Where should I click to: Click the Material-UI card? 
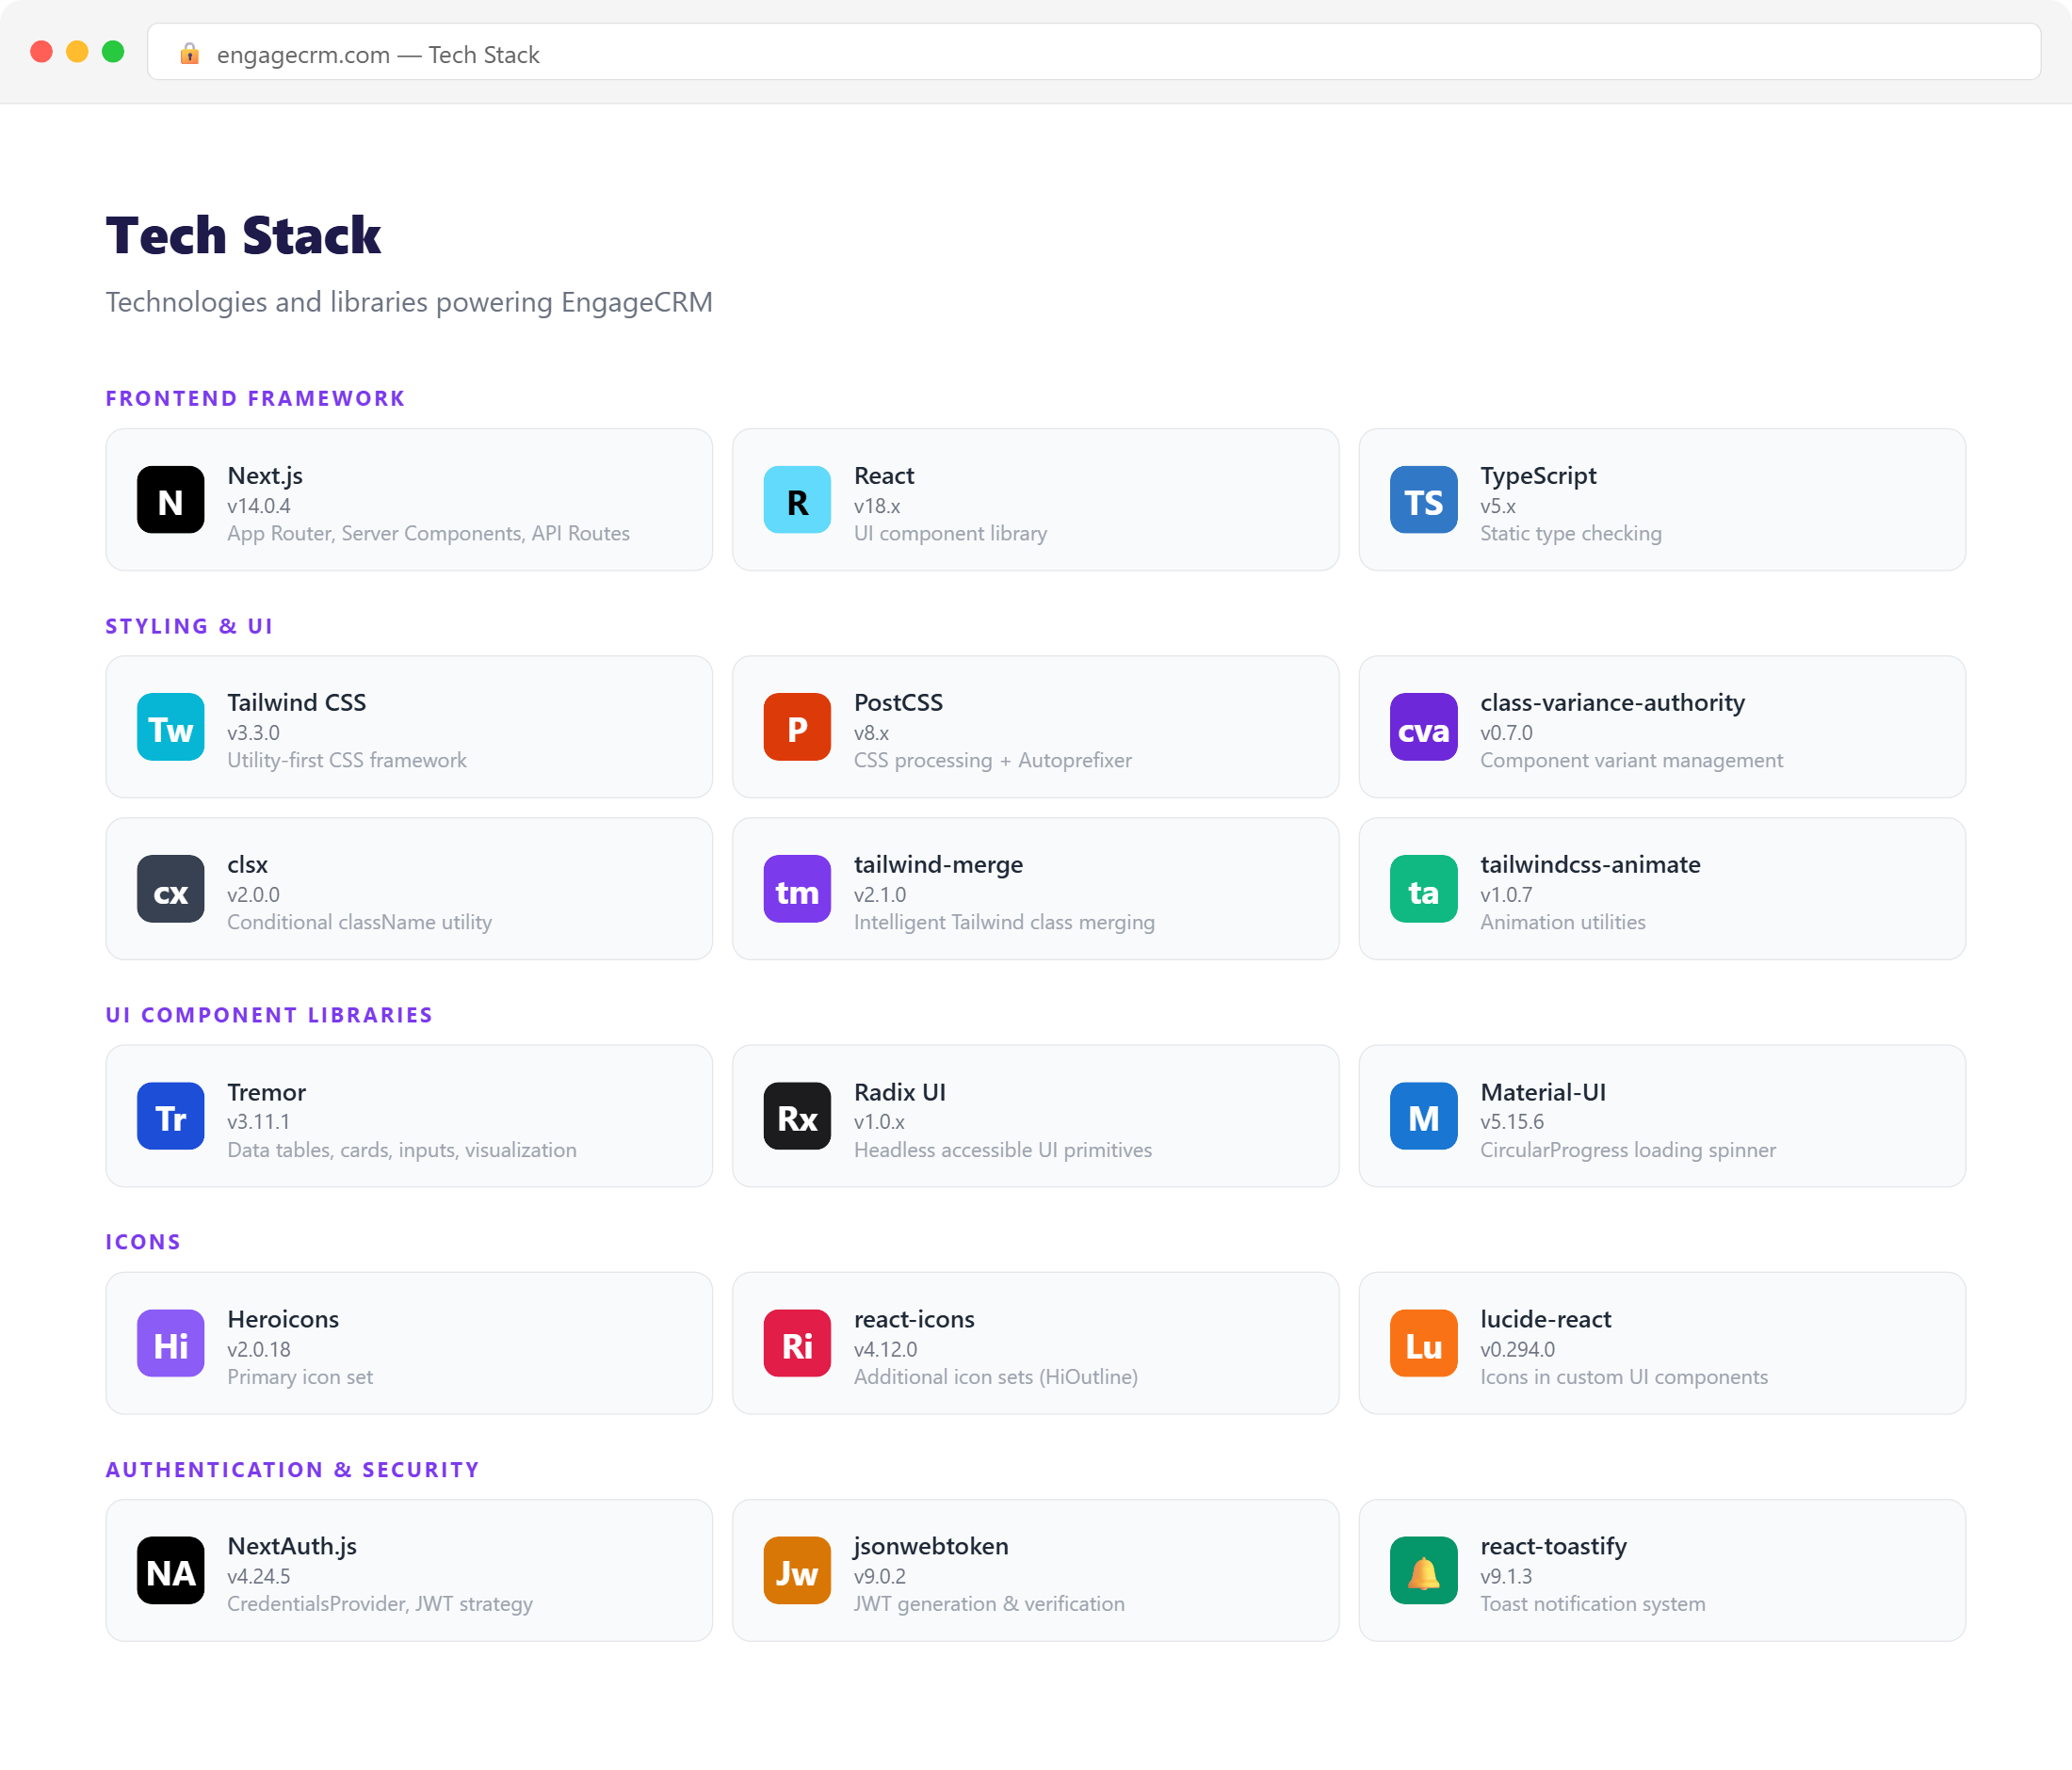1661,1117
